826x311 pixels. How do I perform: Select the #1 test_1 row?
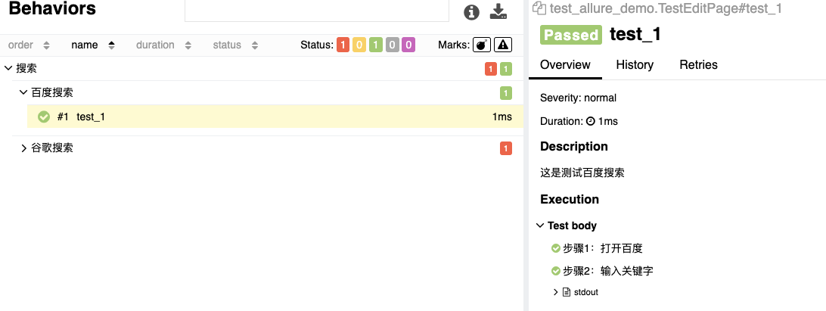coord(275,117)
